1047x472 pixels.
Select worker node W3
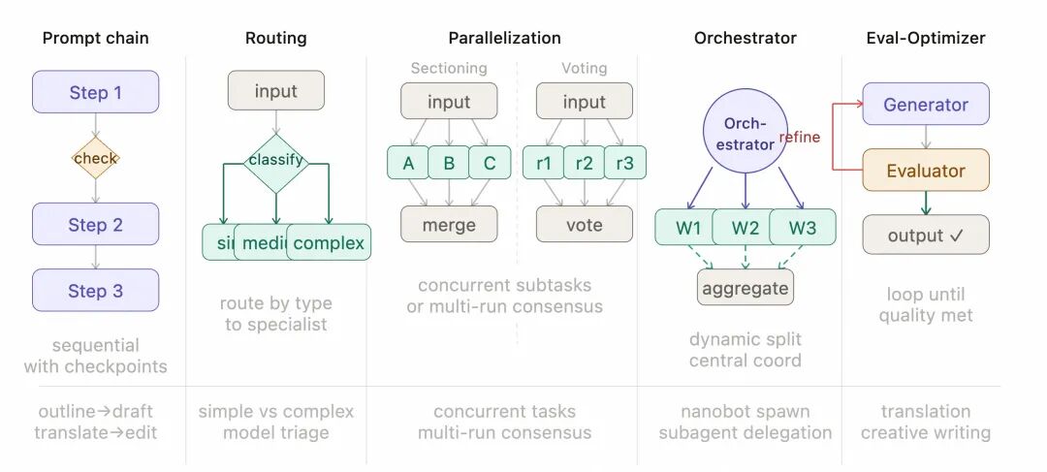click(803, 229)
